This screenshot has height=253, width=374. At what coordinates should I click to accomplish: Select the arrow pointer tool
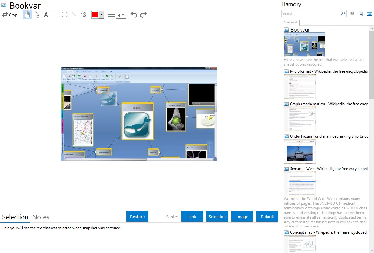(37, 15)
